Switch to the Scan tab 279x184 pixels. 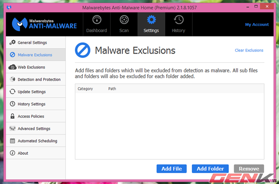point(124,24)
